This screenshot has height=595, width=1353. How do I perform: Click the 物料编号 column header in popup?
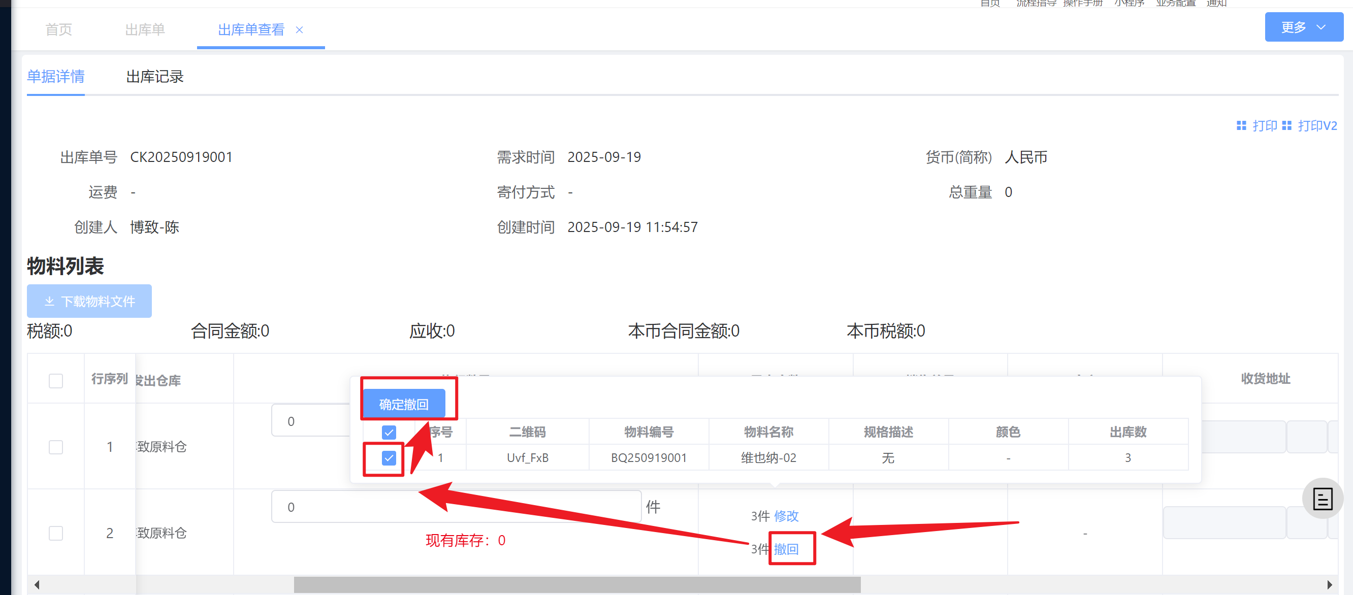point(649,432)
